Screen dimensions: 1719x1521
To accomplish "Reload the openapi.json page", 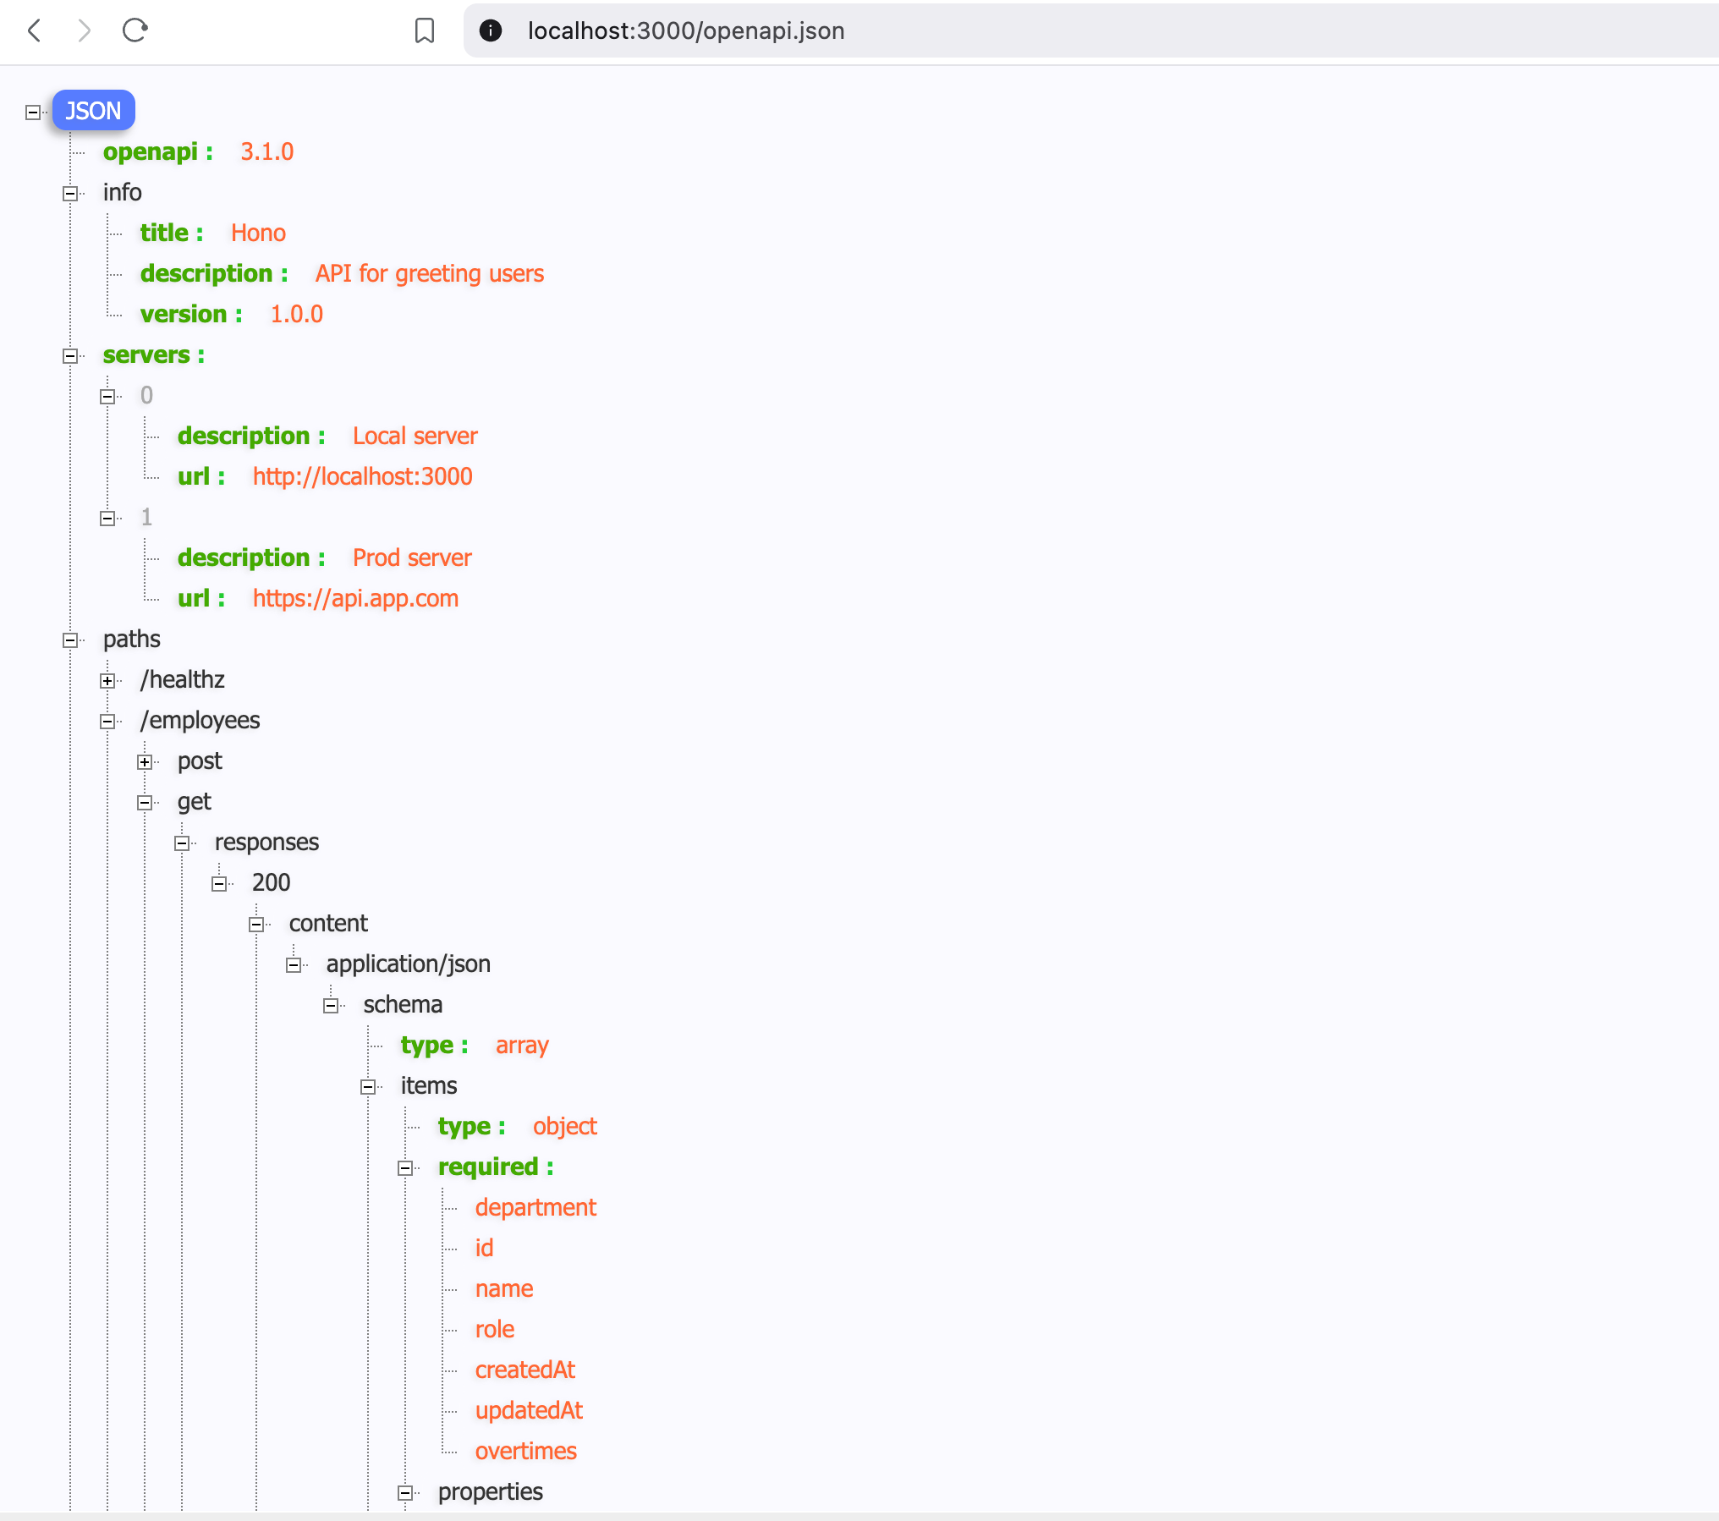I will click(135, 30).
